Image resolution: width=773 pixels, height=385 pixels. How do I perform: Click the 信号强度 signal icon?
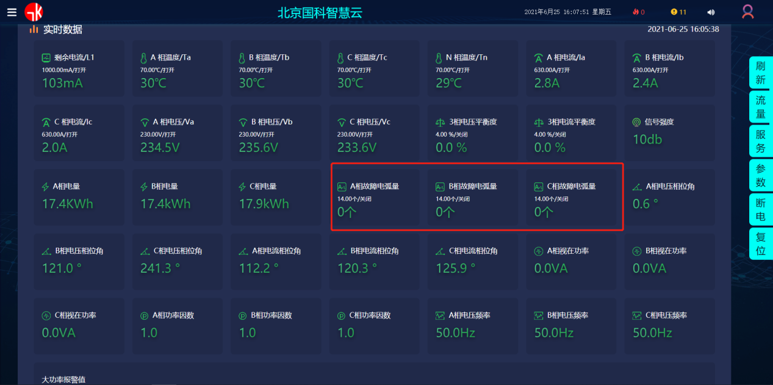point(638,122)
